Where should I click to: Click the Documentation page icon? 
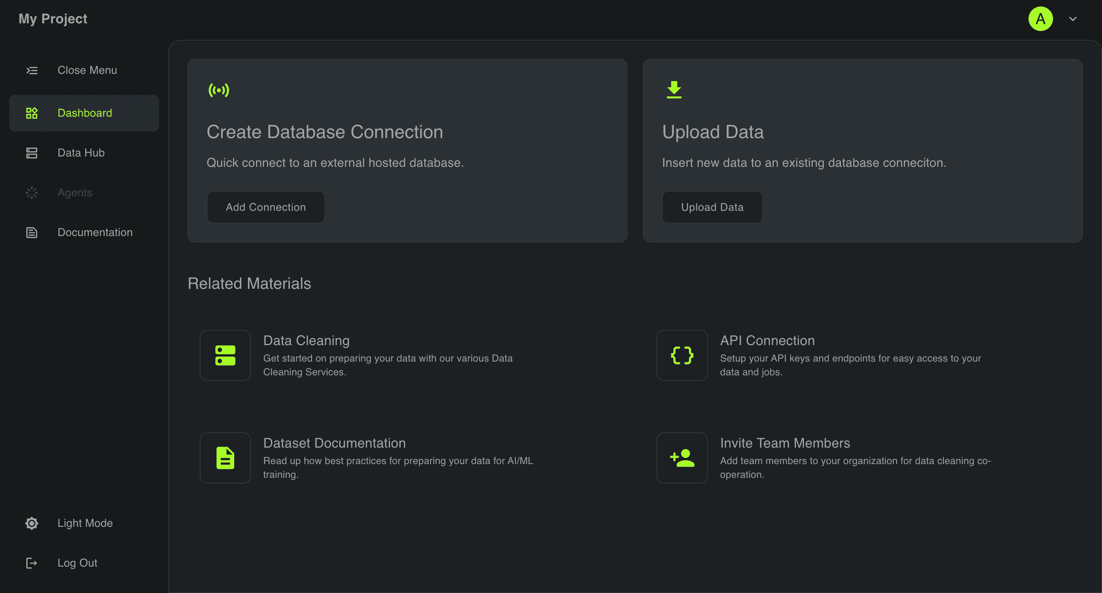pyautogui.click(x=32, y=232)
